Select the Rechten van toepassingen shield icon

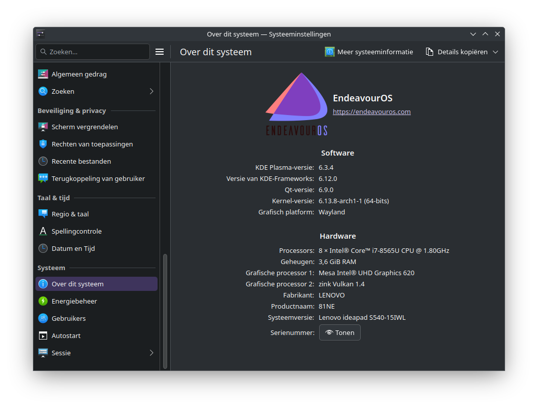coord(43,144)
